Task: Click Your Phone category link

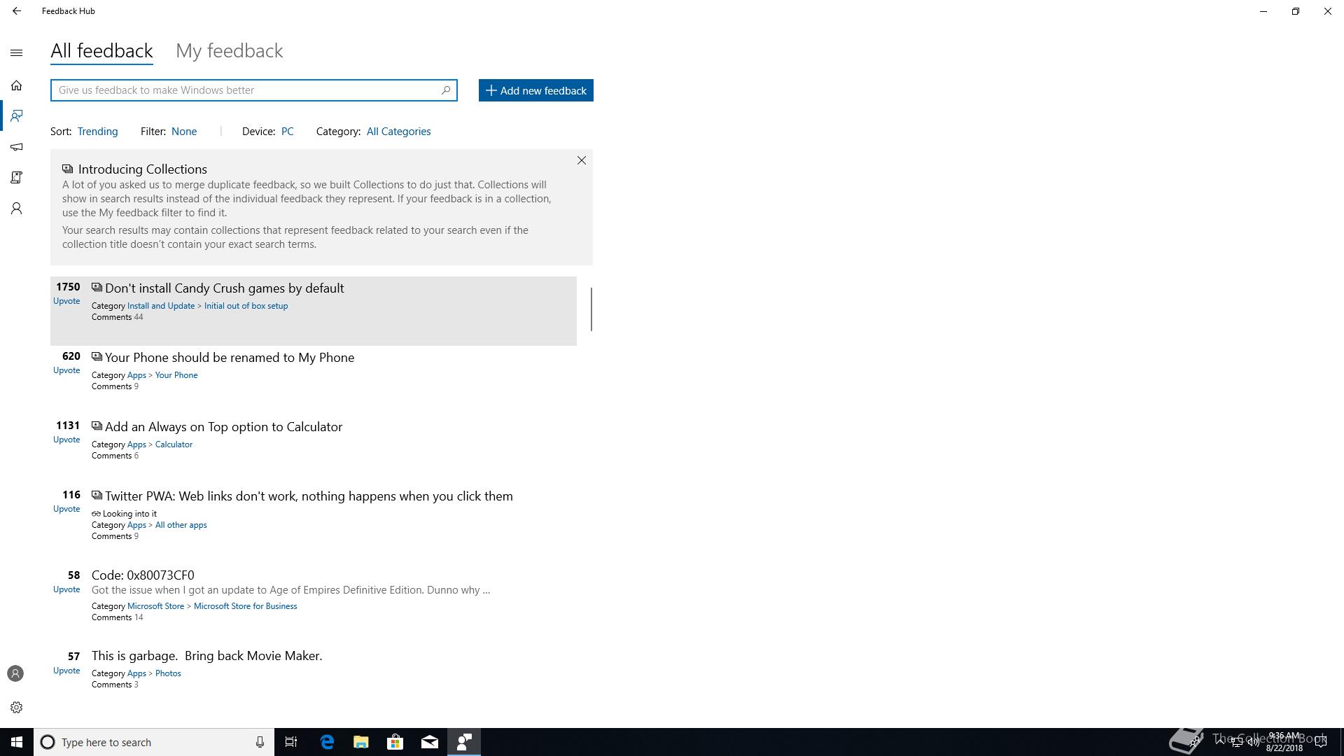Action: [x=176, y=375]
